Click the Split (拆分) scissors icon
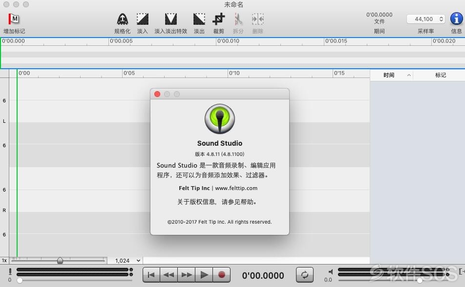This screenshot has width=465, height=287. click(x=238, y=19)
